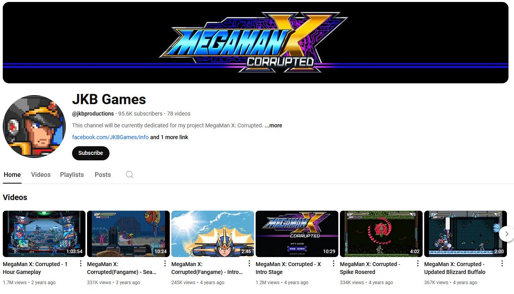
Task: Play the 10:29 X Intro Stage thumbnail
Action: pos(297,234)
